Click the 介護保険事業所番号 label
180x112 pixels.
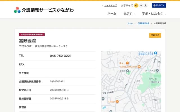click(30, 81)
